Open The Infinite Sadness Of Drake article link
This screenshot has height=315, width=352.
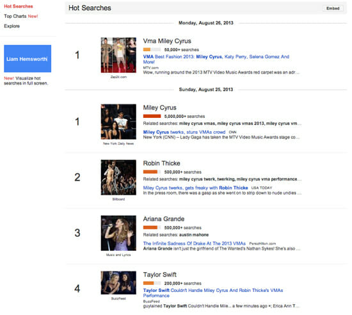point(195,243)
